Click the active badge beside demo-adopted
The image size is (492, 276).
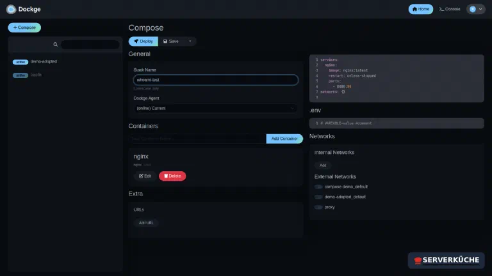[x=20, y=62]
